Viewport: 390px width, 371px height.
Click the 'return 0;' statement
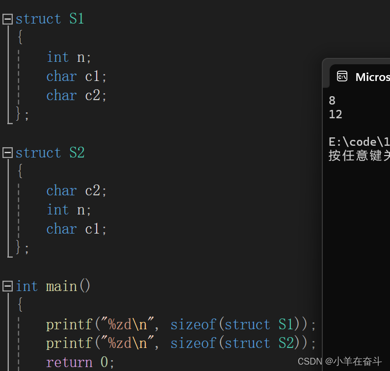tap(80, 362)
